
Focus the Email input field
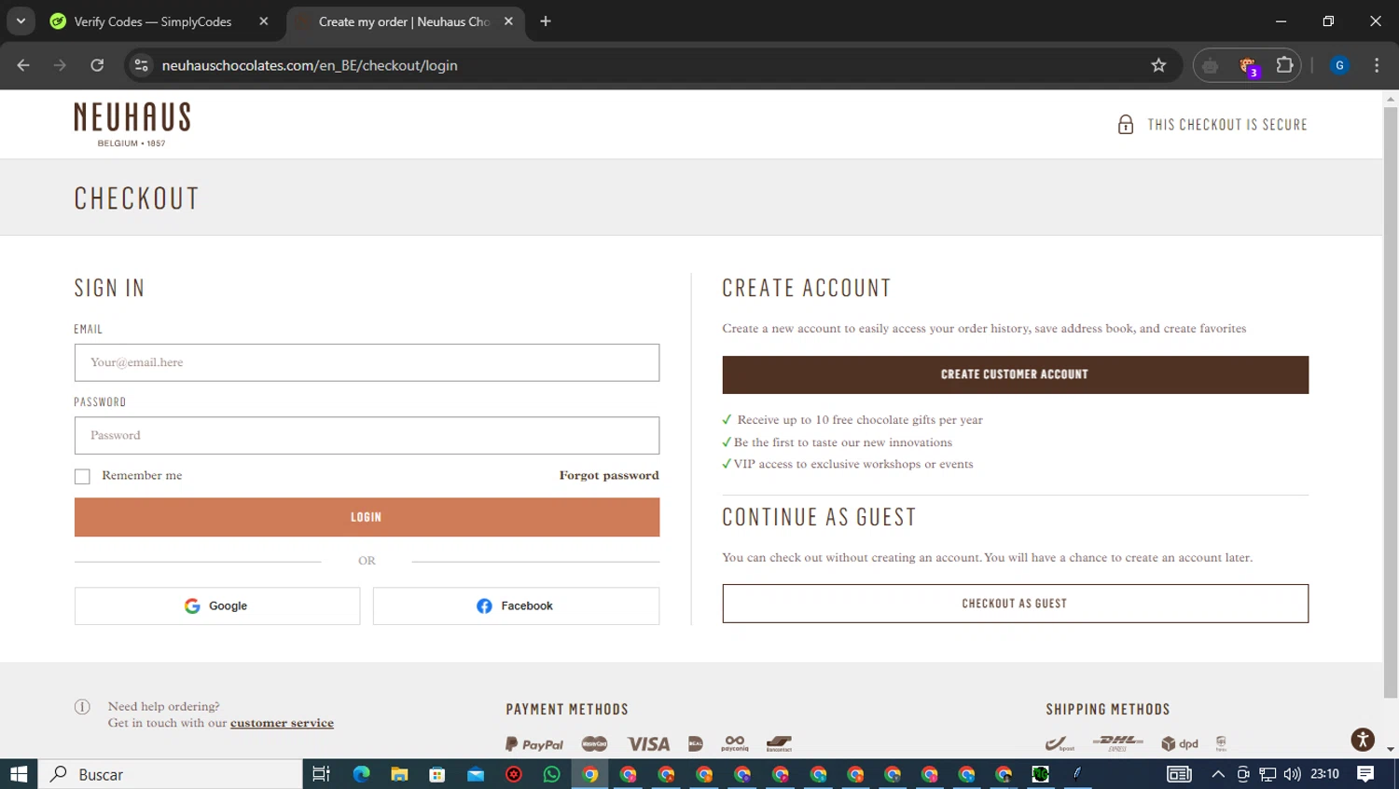(367, 362)
